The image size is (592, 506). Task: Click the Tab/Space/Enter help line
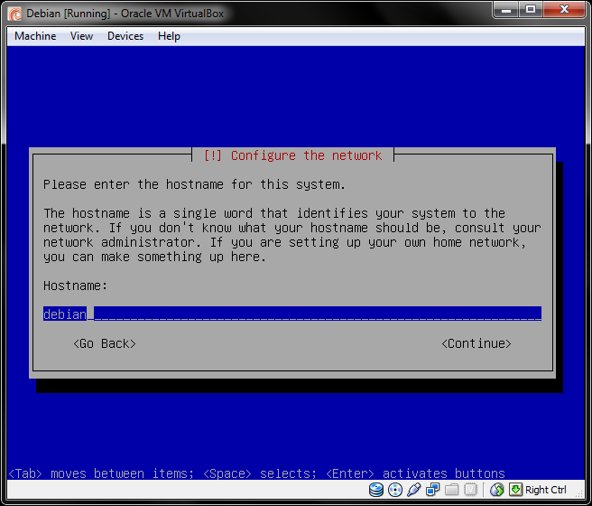[x=256, y=473]
